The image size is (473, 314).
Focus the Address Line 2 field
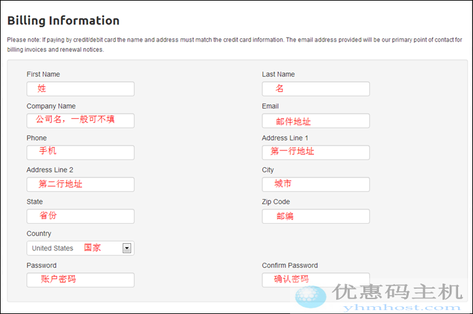coord(80,184)
